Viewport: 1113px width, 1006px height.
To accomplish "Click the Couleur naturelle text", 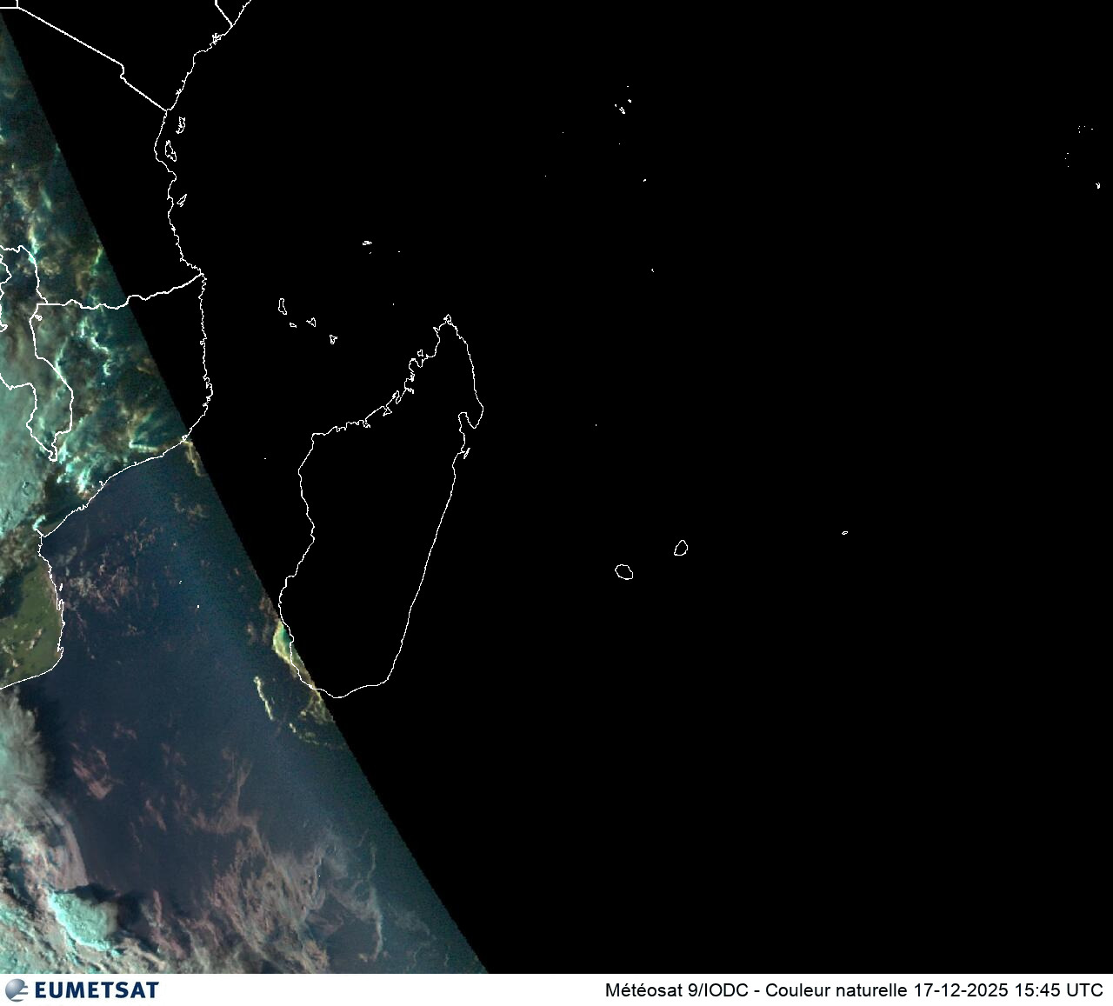I will (x=836, y=990).
